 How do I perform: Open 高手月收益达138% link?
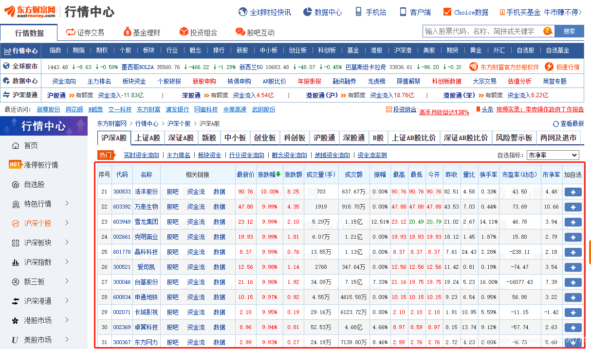pos(444,112)
